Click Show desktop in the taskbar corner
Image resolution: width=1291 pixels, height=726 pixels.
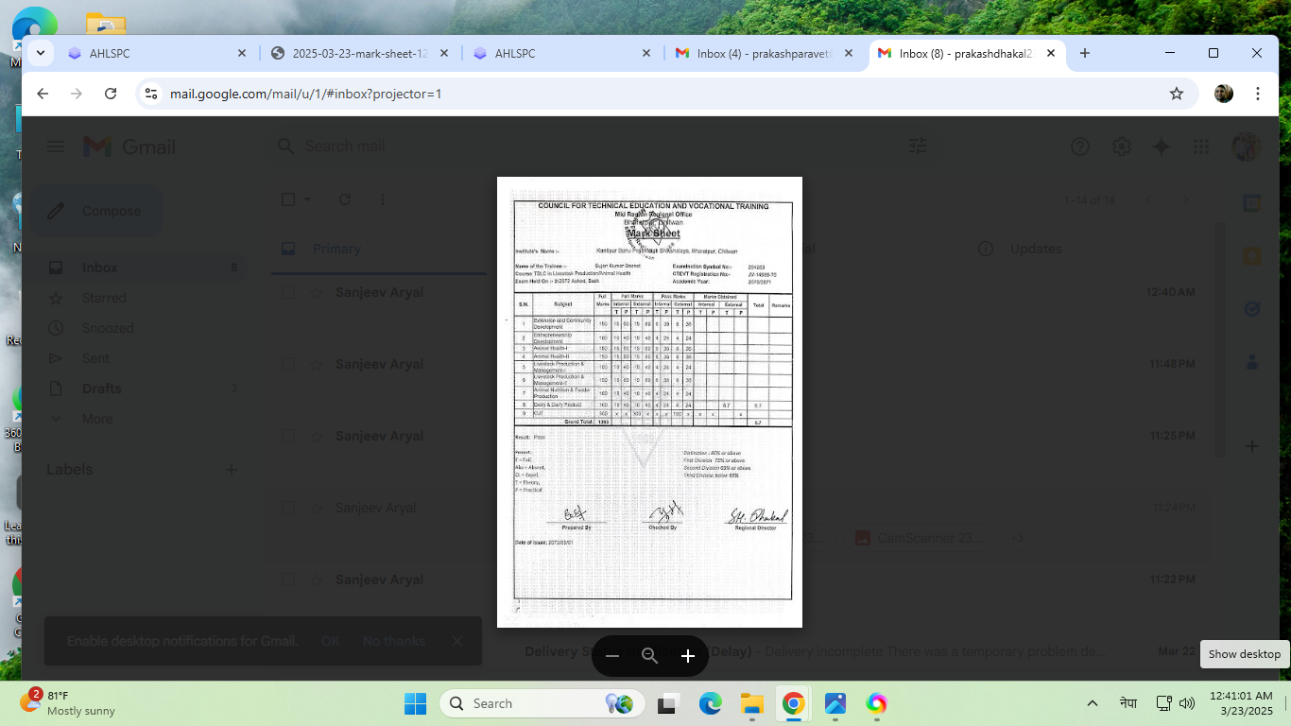point(1286,703)
